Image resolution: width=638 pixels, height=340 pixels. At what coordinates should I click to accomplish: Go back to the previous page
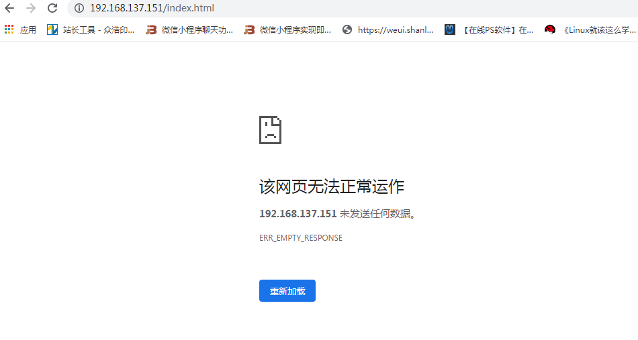[x=9, y=8]
